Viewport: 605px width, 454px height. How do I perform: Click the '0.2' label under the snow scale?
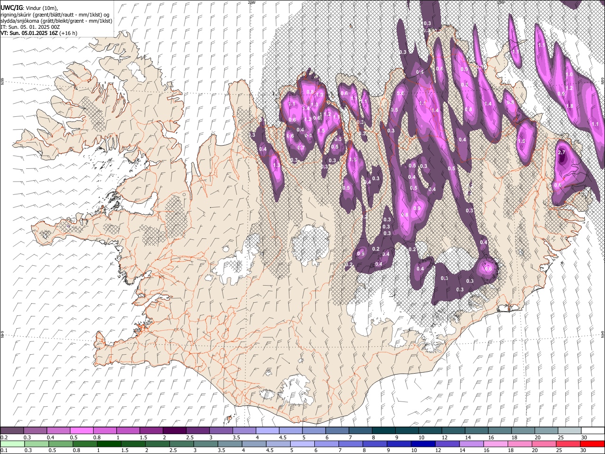pyautogui.click(x=4, y=437)
